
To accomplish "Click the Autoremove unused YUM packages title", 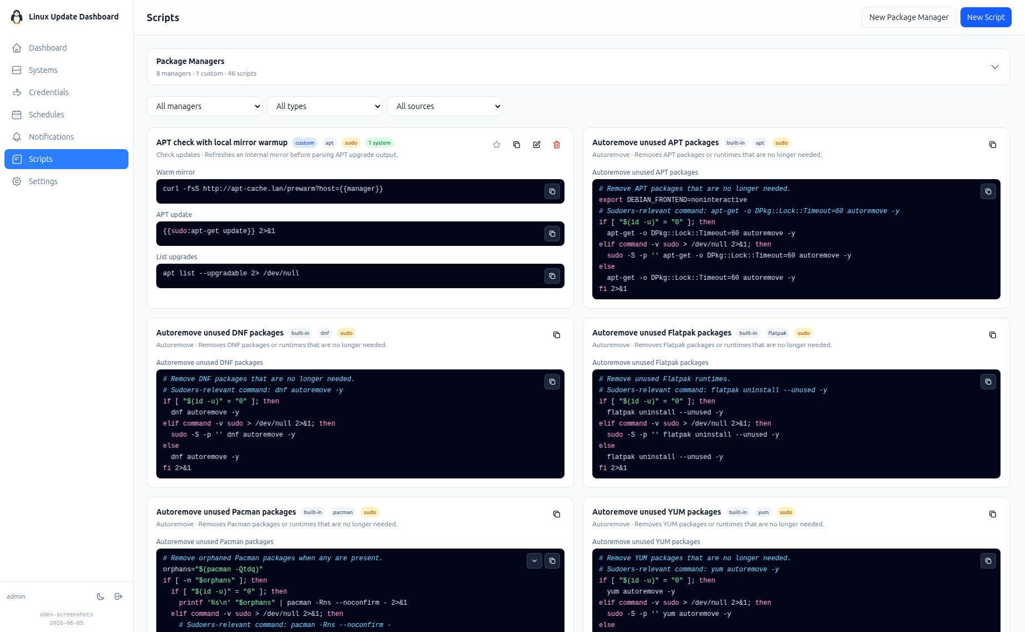I will 656,512.
